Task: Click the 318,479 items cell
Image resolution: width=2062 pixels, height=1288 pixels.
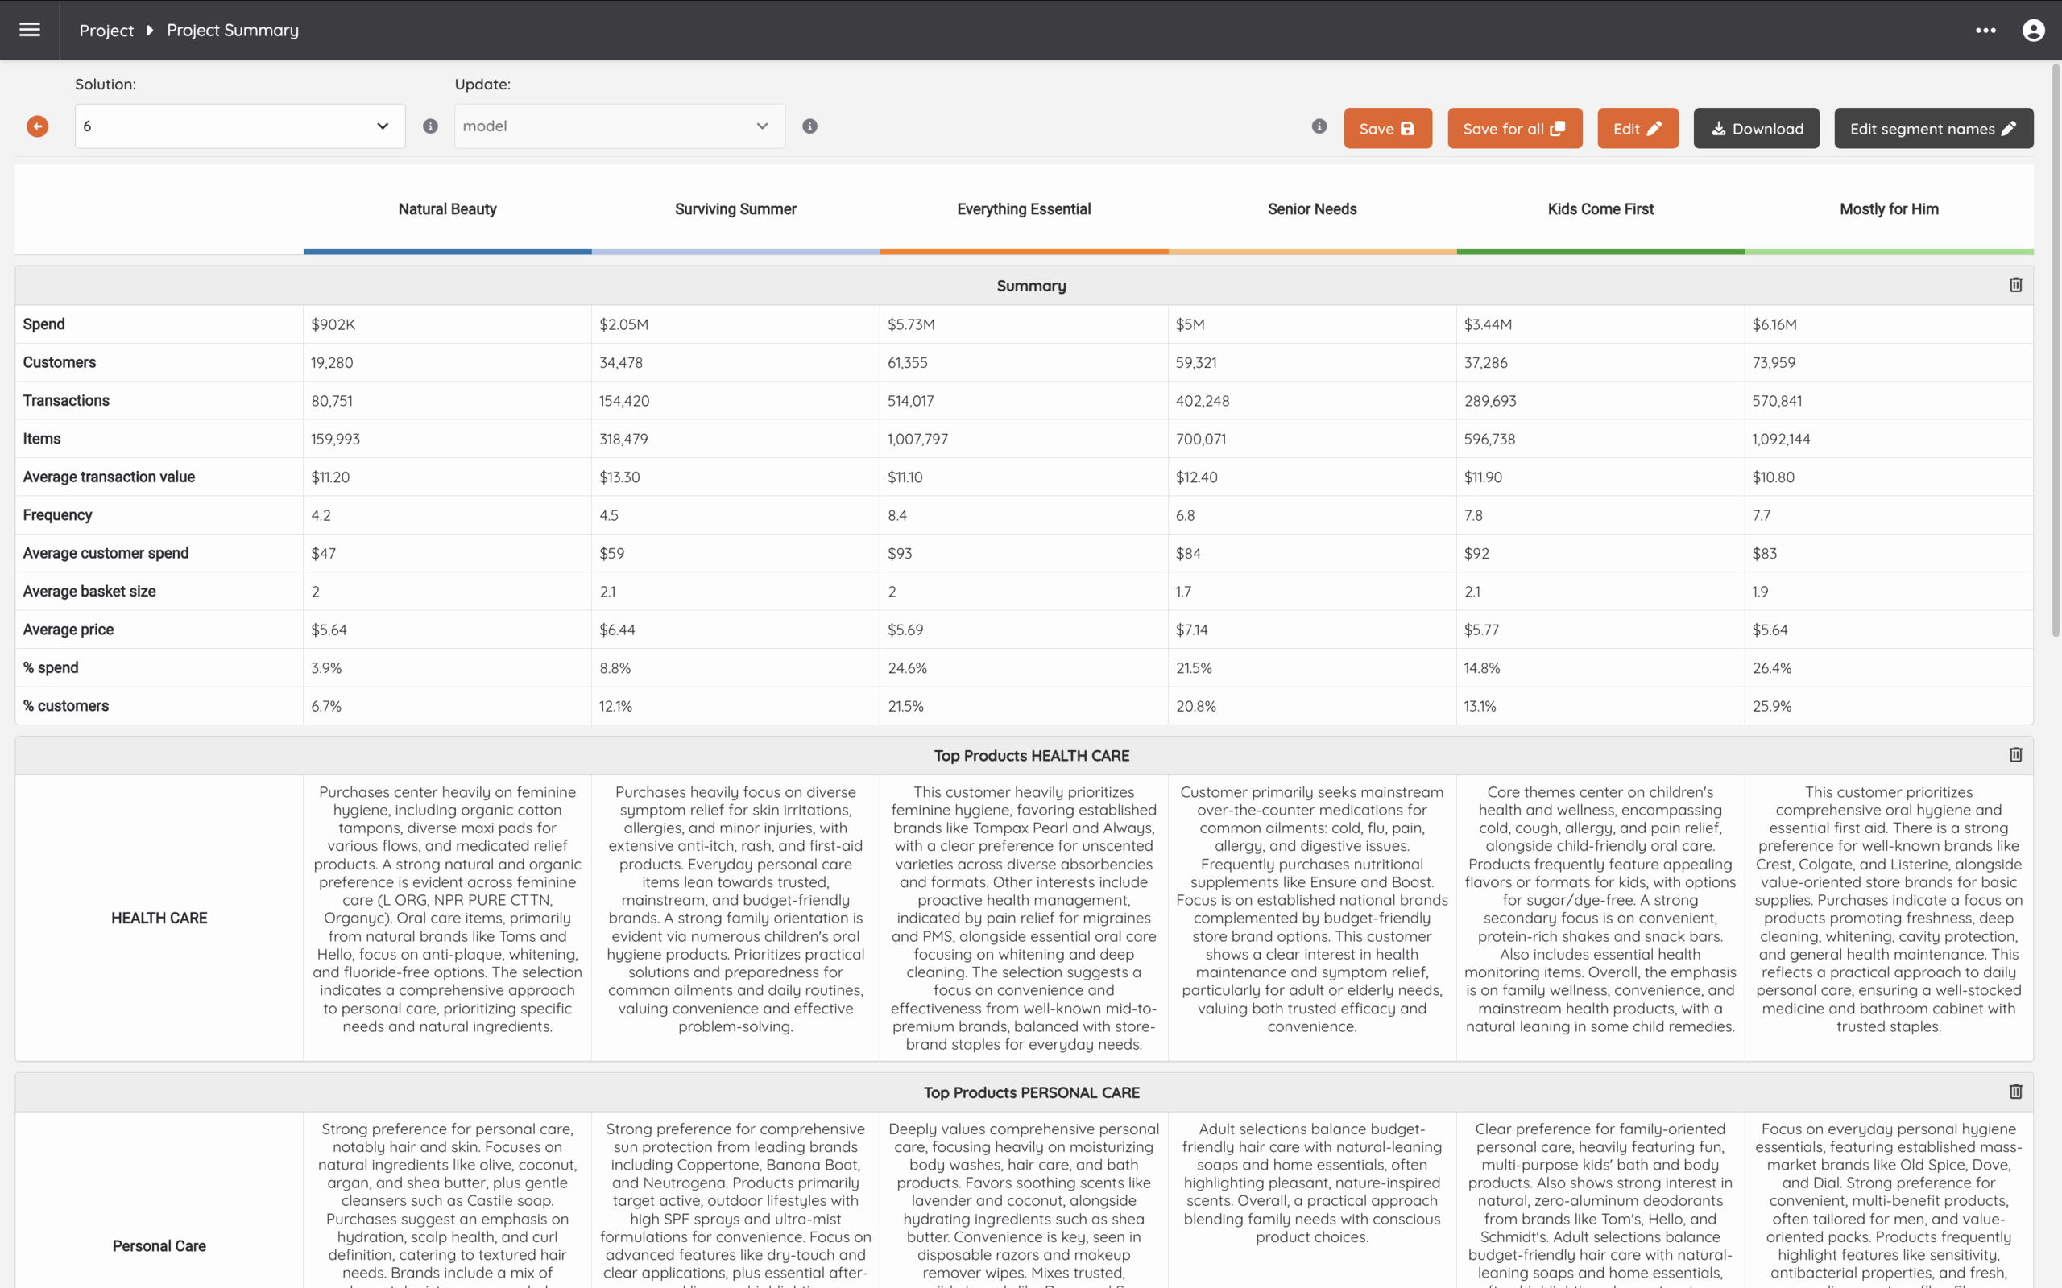Action: tap(735, 439)
